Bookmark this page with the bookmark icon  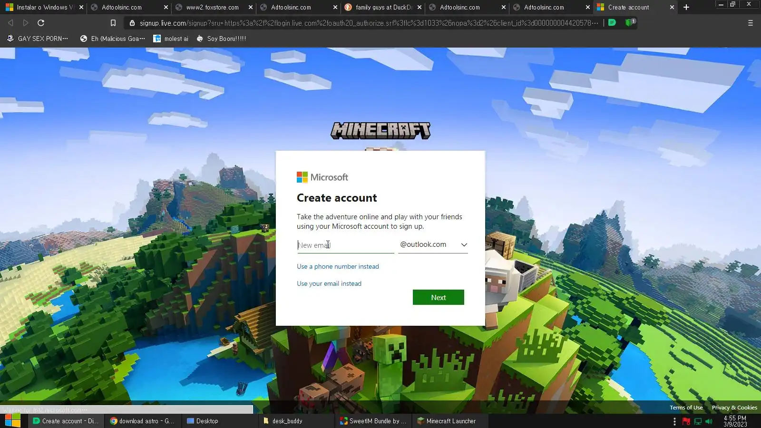point(113,23)
